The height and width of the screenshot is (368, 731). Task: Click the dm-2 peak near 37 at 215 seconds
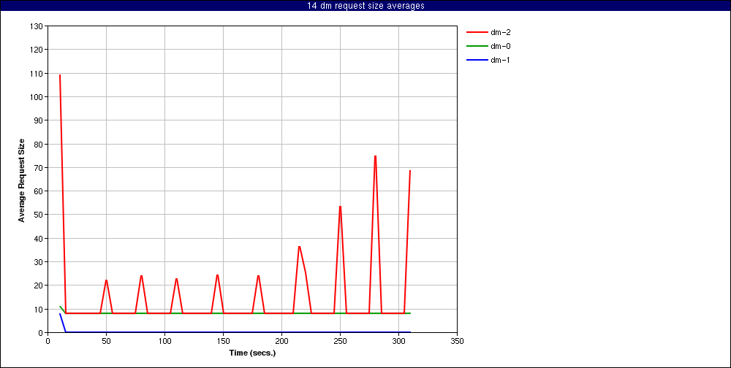click(x=299, y=246)
